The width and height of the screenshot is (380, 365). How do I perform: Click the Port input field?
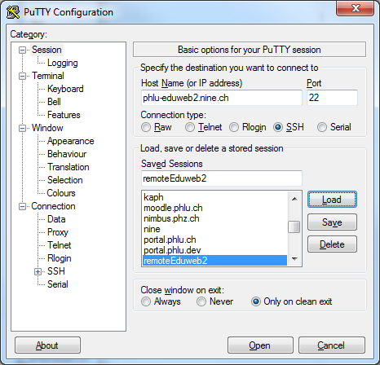332,98
